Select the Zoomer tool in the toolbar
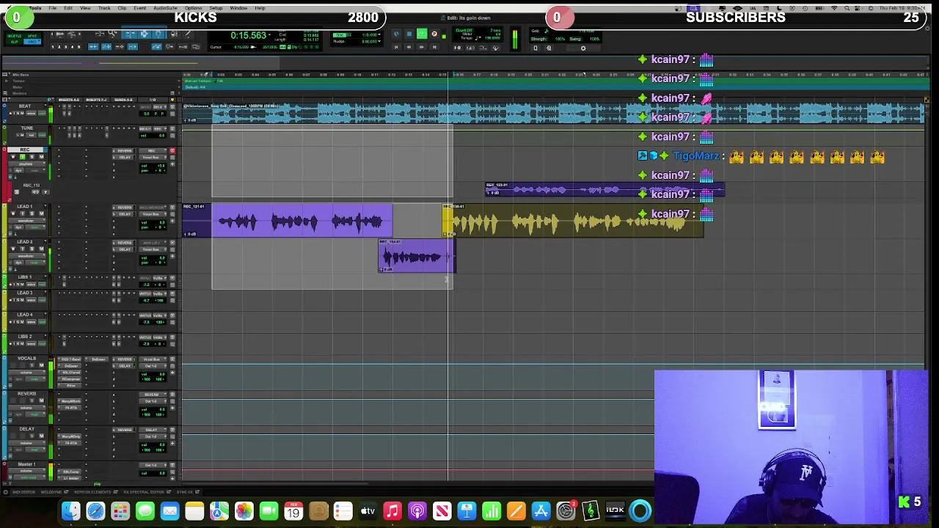 tap(112, 34)
